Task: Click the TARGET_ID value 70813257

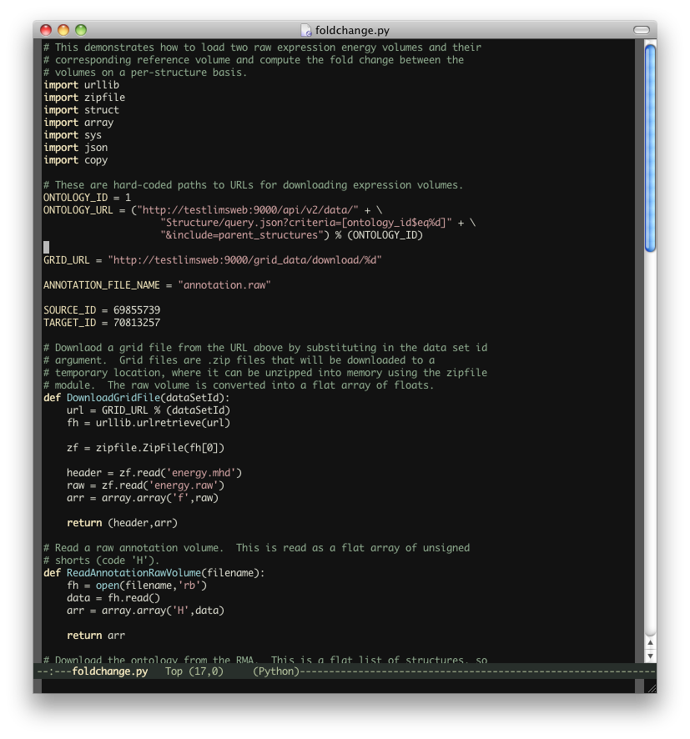Action: 137,323
